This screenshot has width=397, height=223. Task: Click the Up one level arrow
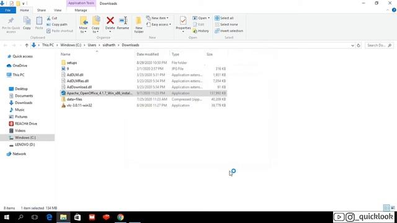coord(27,45)
